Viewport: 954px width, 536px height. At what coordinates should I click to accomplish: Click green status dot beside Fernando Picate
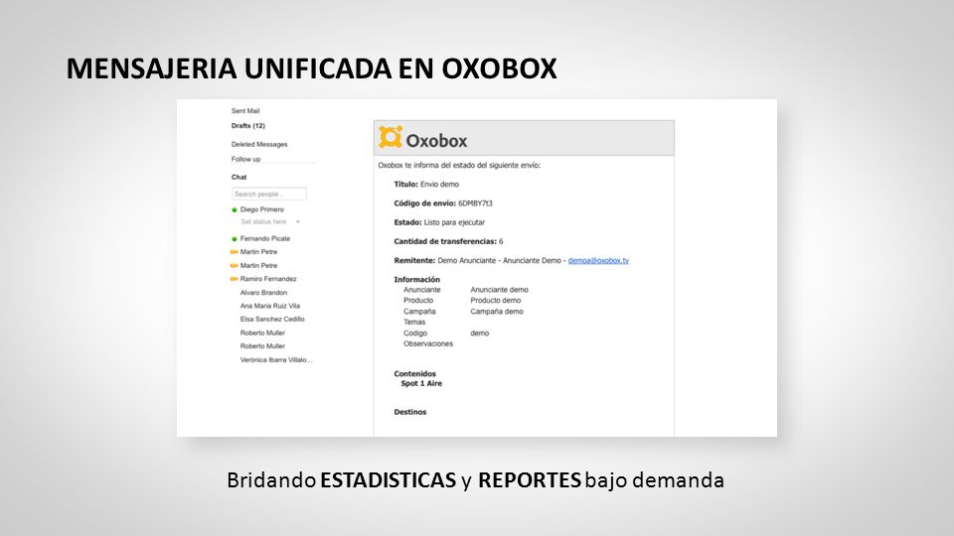click(235, 239)
